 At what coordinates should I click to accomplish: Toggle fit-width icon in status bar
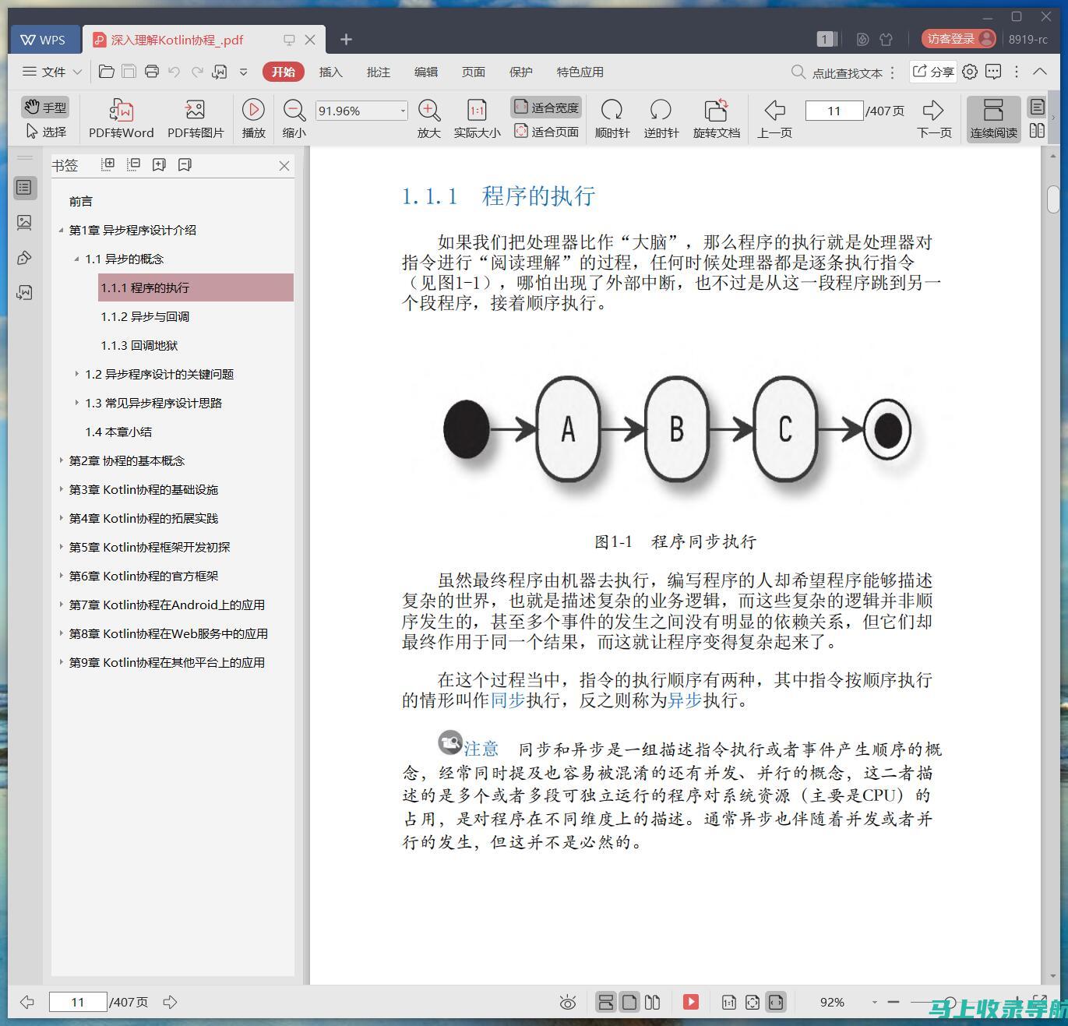(x=776, y=1002)
